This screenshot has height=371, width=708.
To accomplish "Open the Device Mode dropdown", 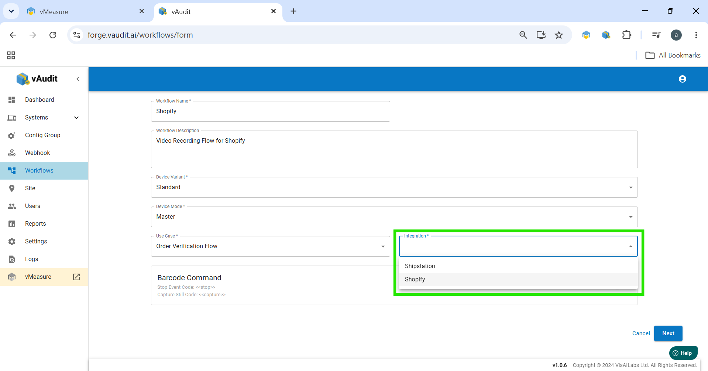I will [x=394, y=217].
